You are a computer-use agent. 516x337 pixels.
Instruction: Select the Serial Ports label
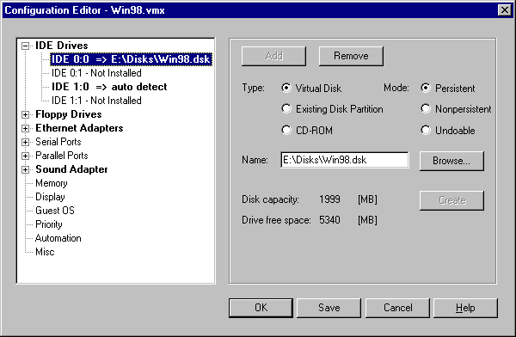point(58,142)
